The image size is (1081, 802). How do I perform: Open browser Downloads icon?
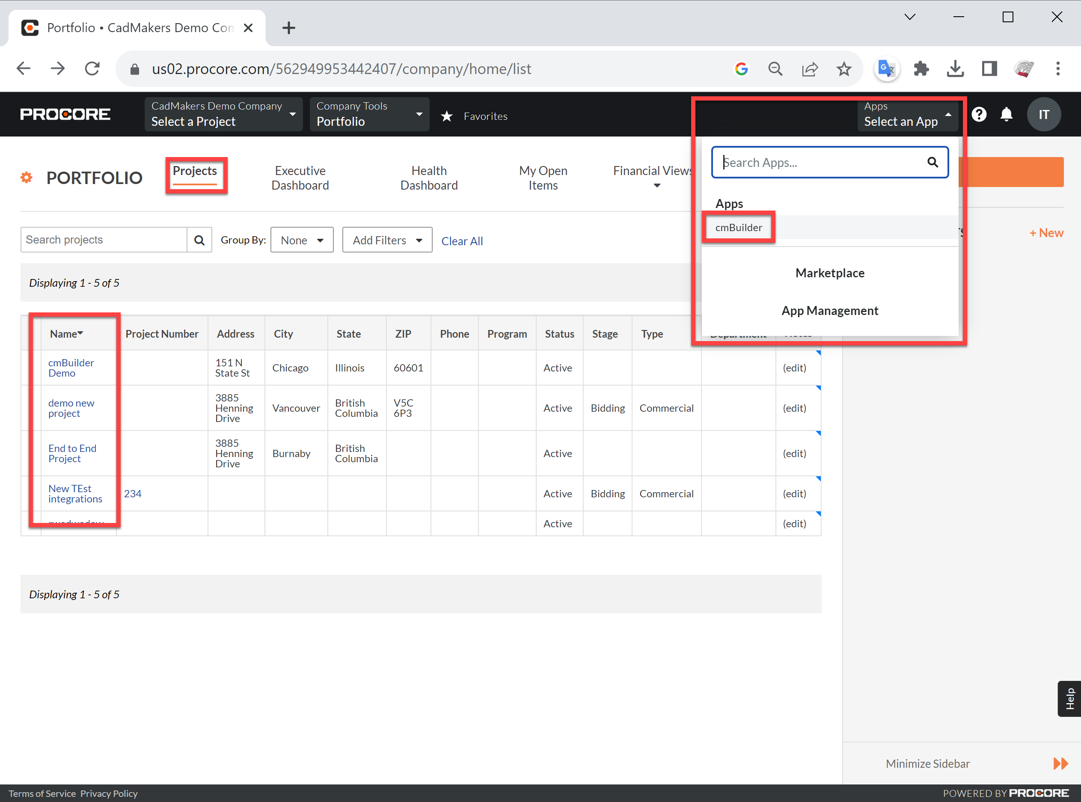(955, 69)
